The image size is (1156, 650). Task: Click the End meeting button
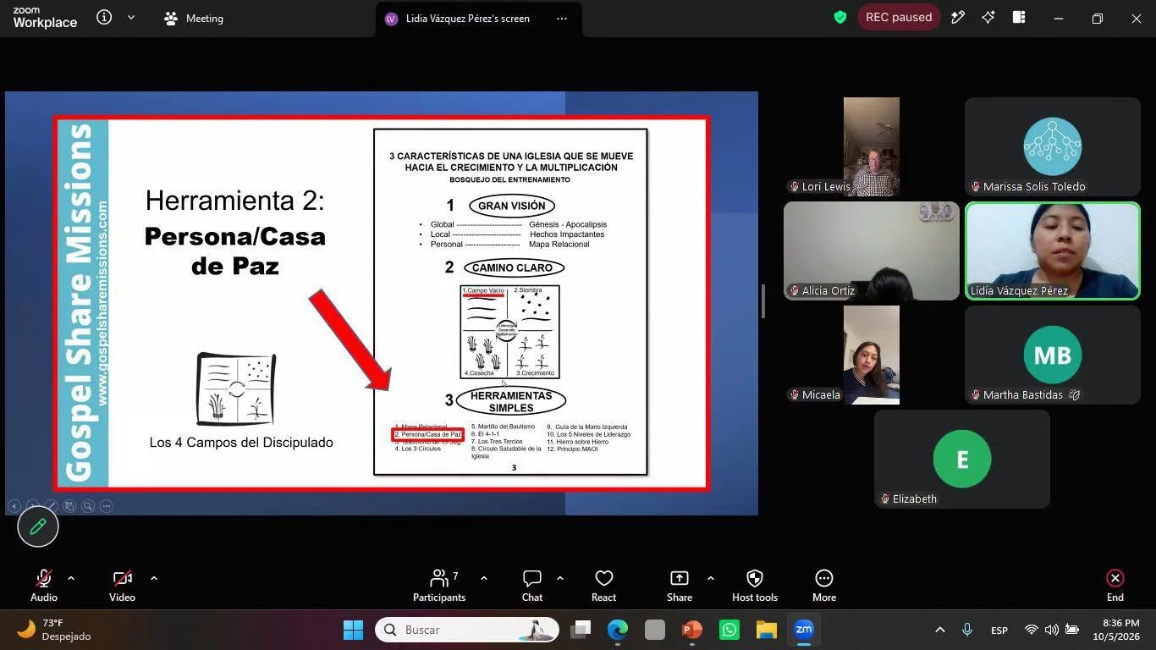coord(1115,587)
